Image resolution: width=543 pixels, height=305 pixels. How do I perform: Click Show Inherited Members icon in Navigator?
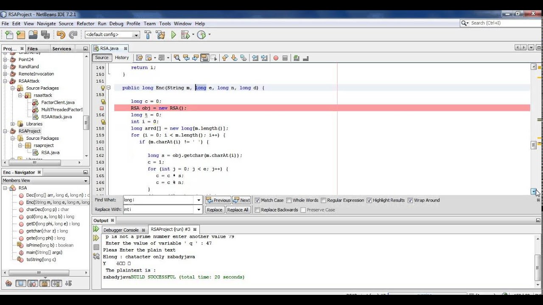coord(8,283)
